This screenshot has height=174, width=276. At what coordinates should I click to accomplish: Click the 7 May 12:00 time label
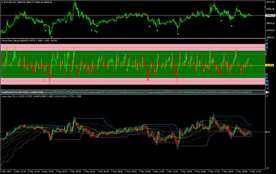tap(159, 171)
